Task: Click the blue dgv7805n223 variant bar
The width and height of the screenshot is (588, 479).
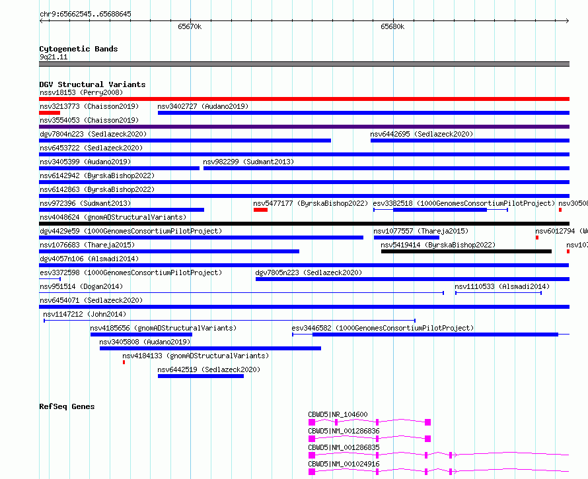Action: pos(412,279)
